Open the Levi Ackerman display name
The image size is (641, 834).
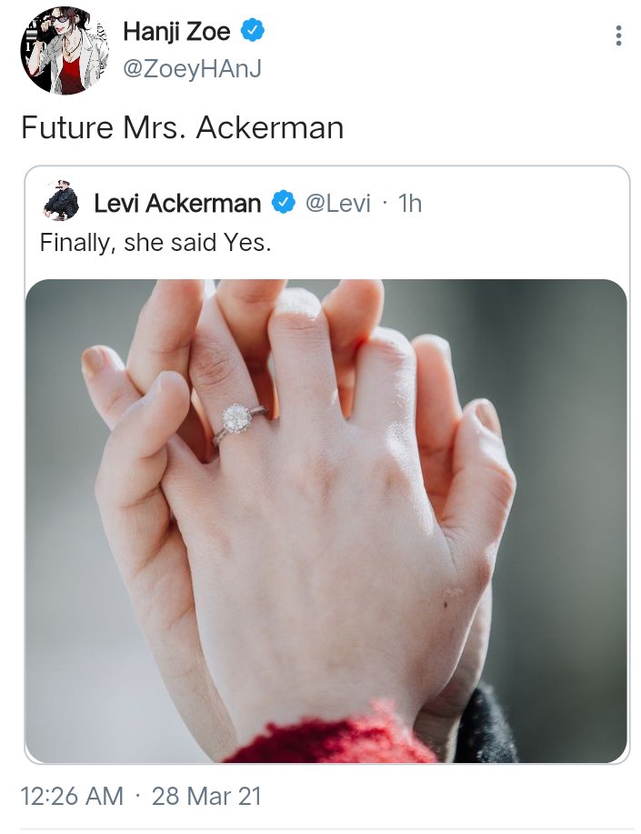pyautogui.click(x=177, y=203)
